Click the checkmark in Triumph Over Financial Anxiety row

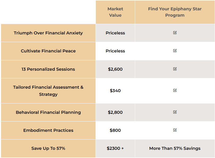175,33
